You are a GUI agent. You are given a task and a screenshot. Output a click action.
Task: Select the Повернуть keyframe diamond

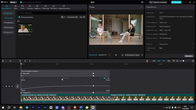click(93, 93)
